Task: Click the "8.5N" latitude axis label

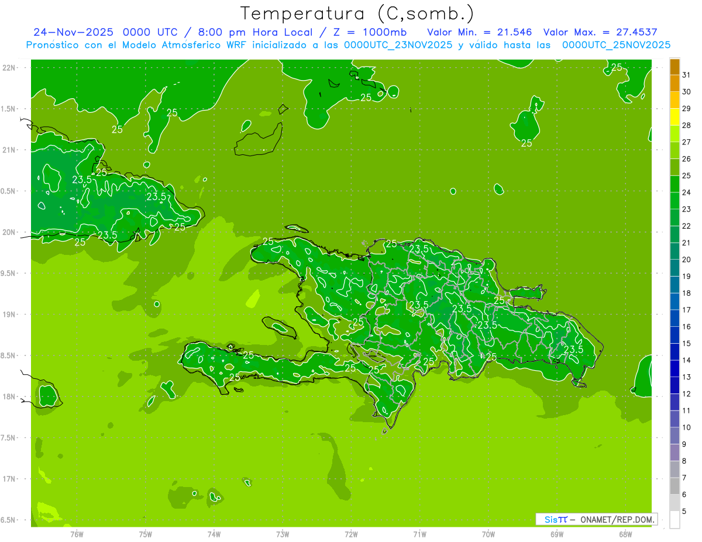Action: (9, 356)
